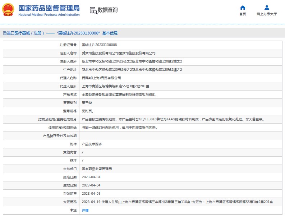Click the 产品名称 label
This screenshot has height=217, width=285.
pos(70,94)
